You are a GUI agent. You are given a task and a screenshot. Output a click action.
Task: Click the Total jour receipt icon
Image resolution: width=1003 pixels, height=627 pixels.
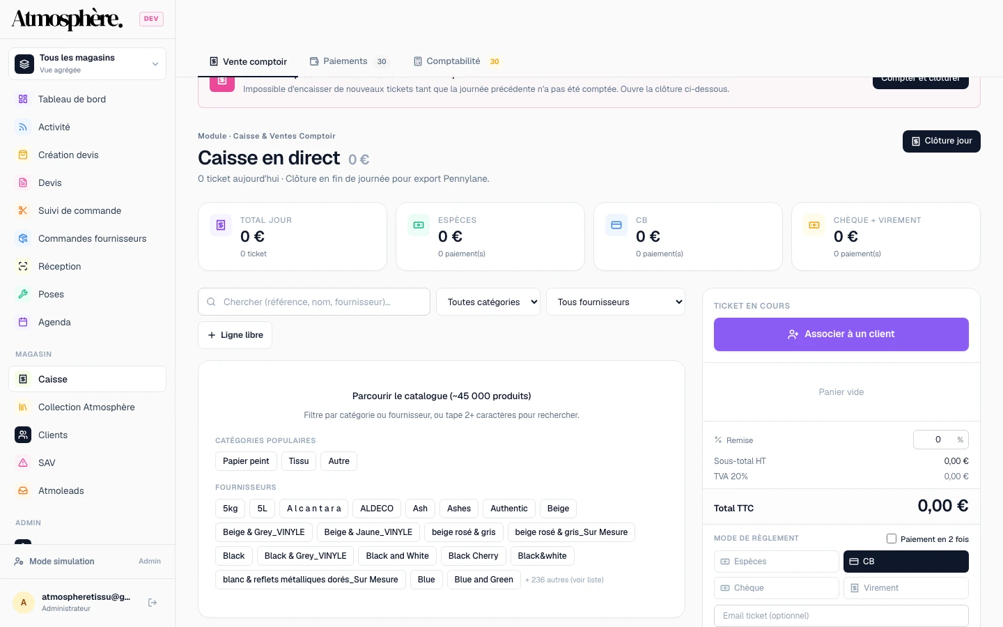click(x=221, y=225)
